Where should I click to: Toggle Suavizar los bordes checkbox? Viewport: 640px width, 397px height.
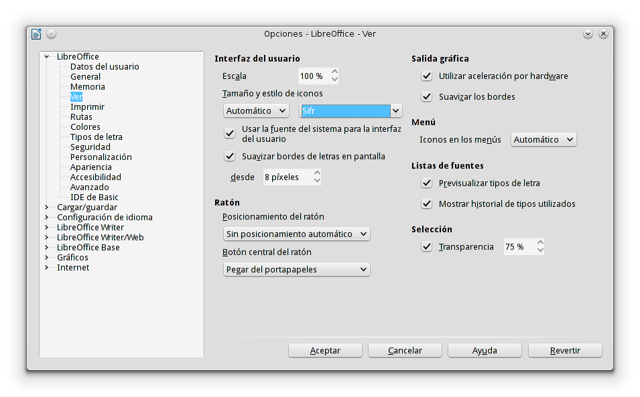tap(426, 97)
